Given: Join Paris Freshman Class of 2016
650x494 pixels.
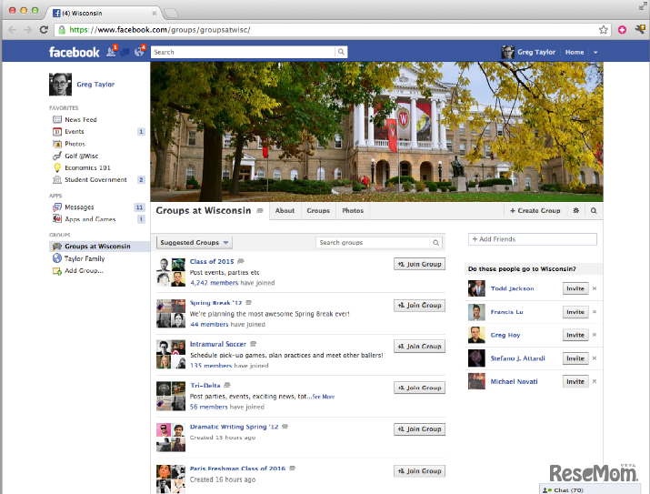Looking at the screenshot, I should (x=419, y=471).
